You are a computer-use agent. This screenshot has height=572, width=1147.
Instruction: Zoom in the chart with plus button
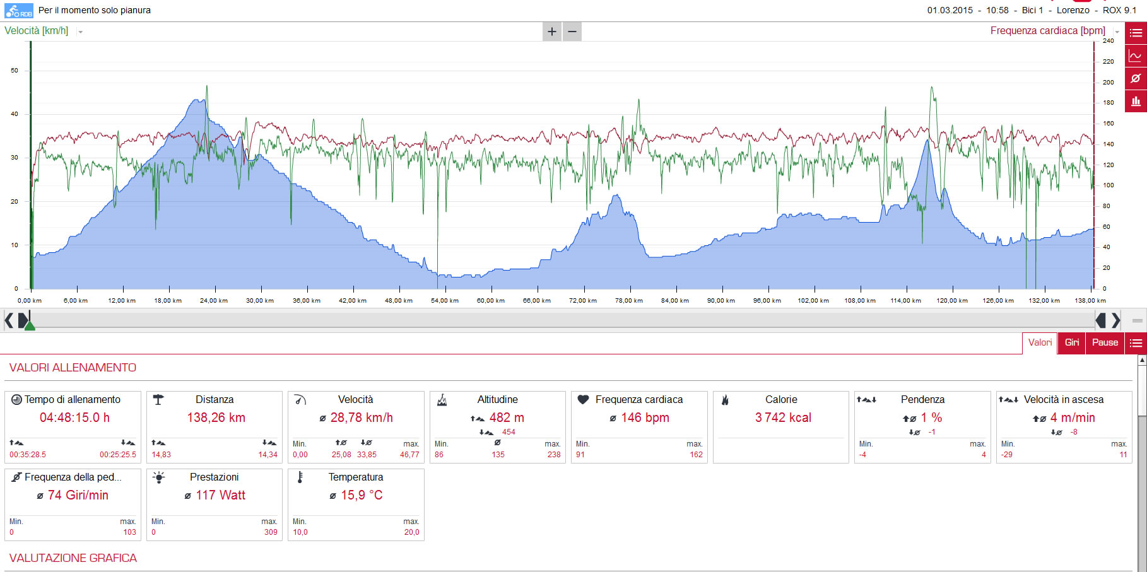[552, 32]
